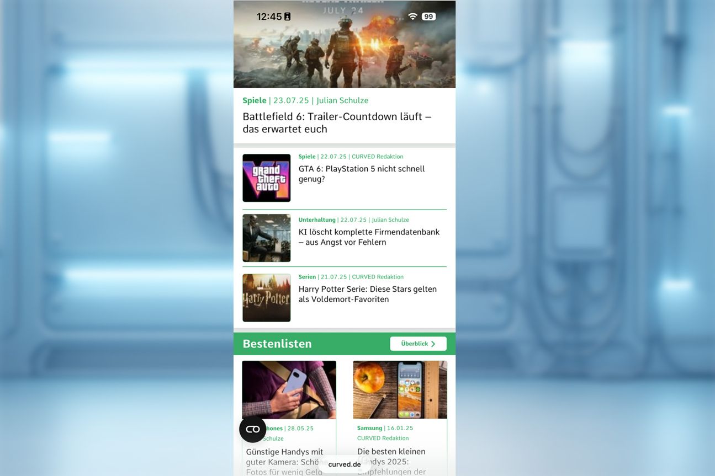Open the purple phone Bestenlisten image
This screenshot has height=476, width=715.
coord(289,389)
